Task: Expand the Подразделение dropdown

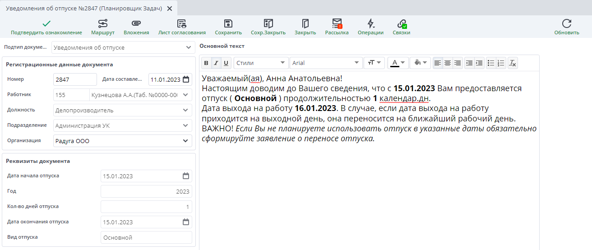Action: 185,125
